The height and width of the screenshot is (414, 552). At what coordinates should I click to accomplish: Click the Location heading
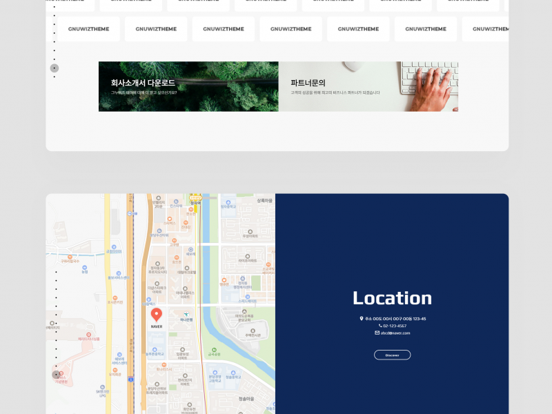(392, 298)
